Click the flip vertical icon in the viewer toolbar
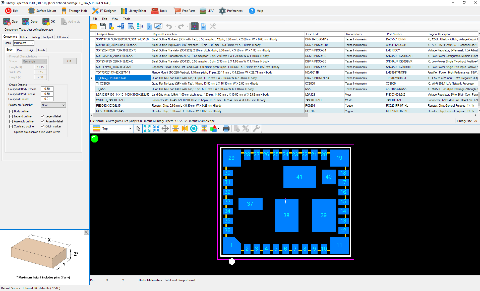The height and width of the screenshot is (291, 480). (x=176, y=129)
